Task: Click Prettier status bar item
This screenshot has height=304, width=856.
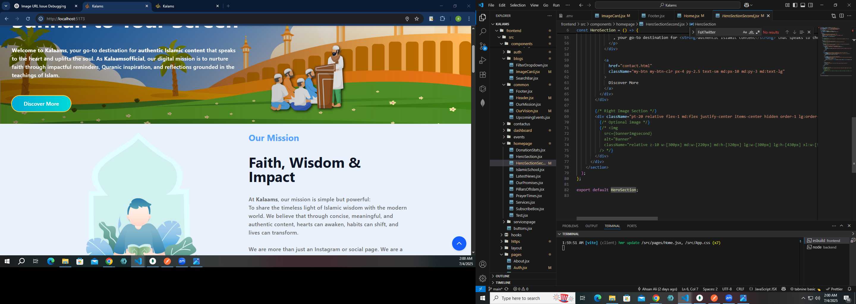Action: click(x=834, y=289)
